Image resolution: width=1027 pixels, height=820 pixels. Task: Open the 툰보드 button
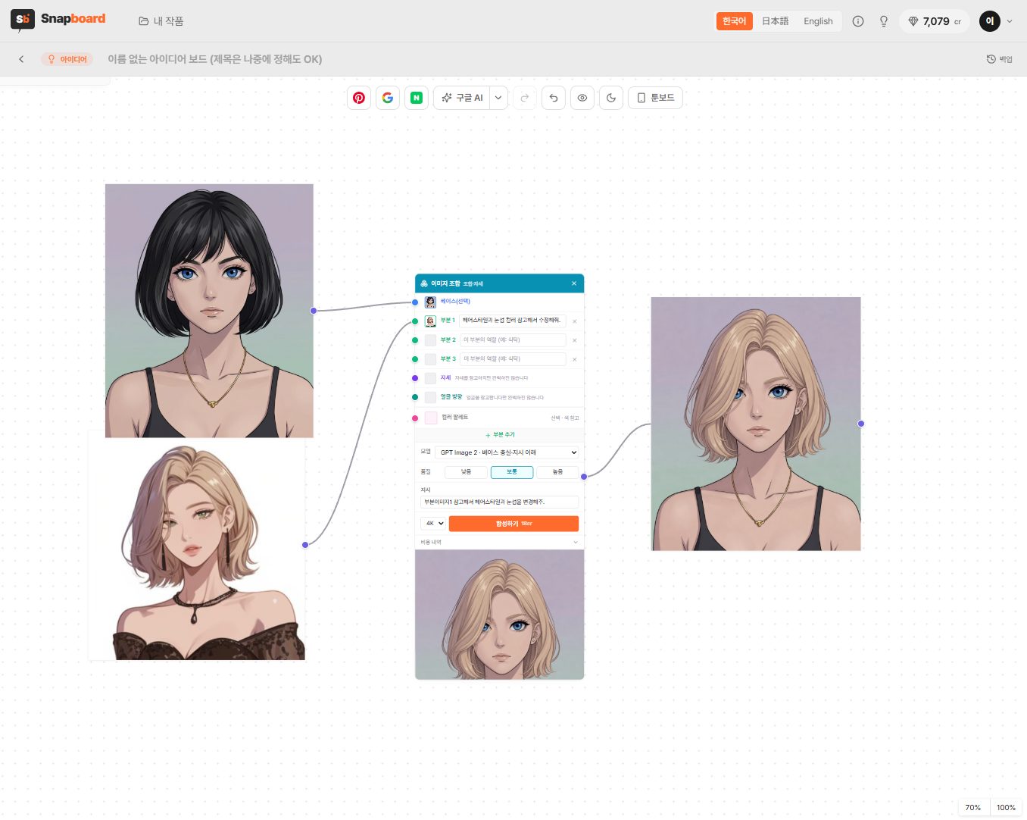(655, 98)
